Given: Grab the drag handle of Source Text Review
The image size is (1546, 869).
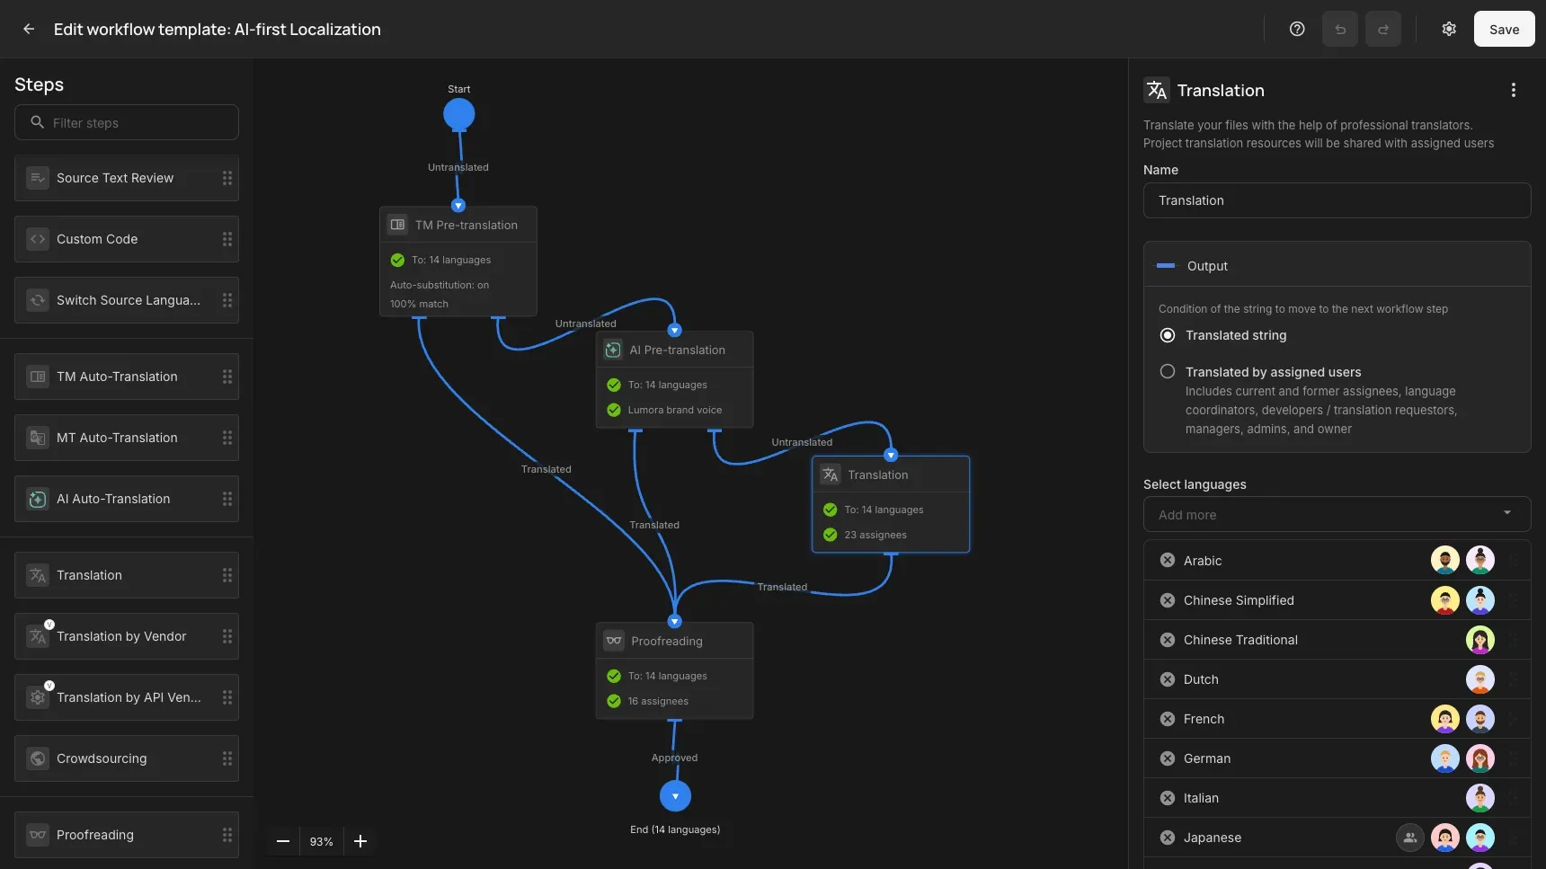Looking at the screenshot, I should 227,178.
